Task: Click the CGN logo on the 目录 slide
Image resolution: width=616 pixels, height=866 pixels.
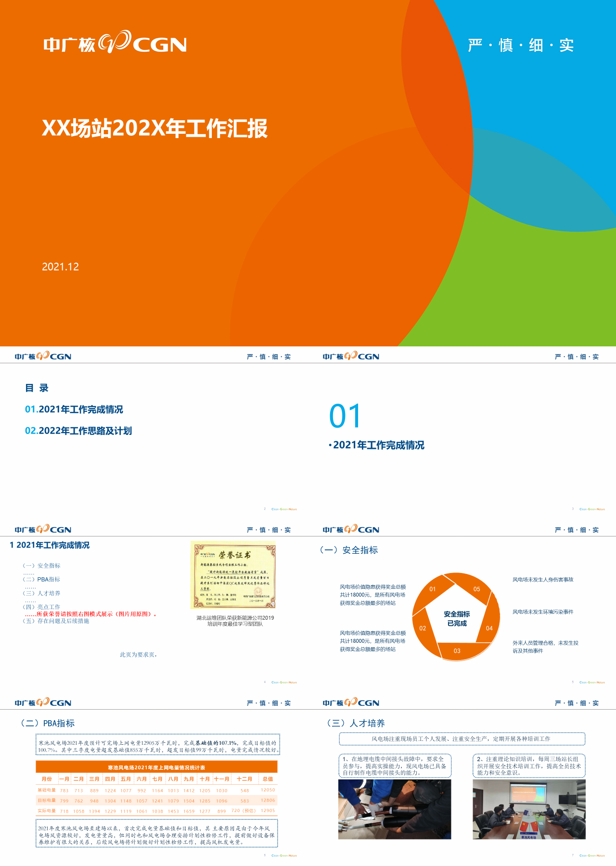Action: [x=43, y=356]
